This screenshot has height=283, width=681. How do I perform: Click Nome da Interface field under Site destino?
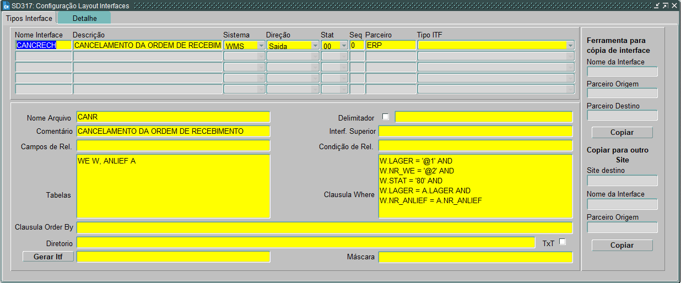623,204
